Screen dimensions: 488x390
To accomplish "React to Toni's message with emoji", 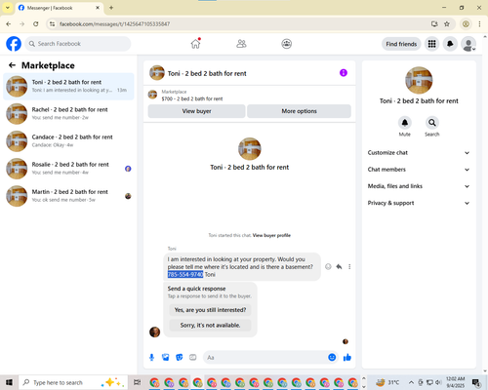I will tap(328, 267).
